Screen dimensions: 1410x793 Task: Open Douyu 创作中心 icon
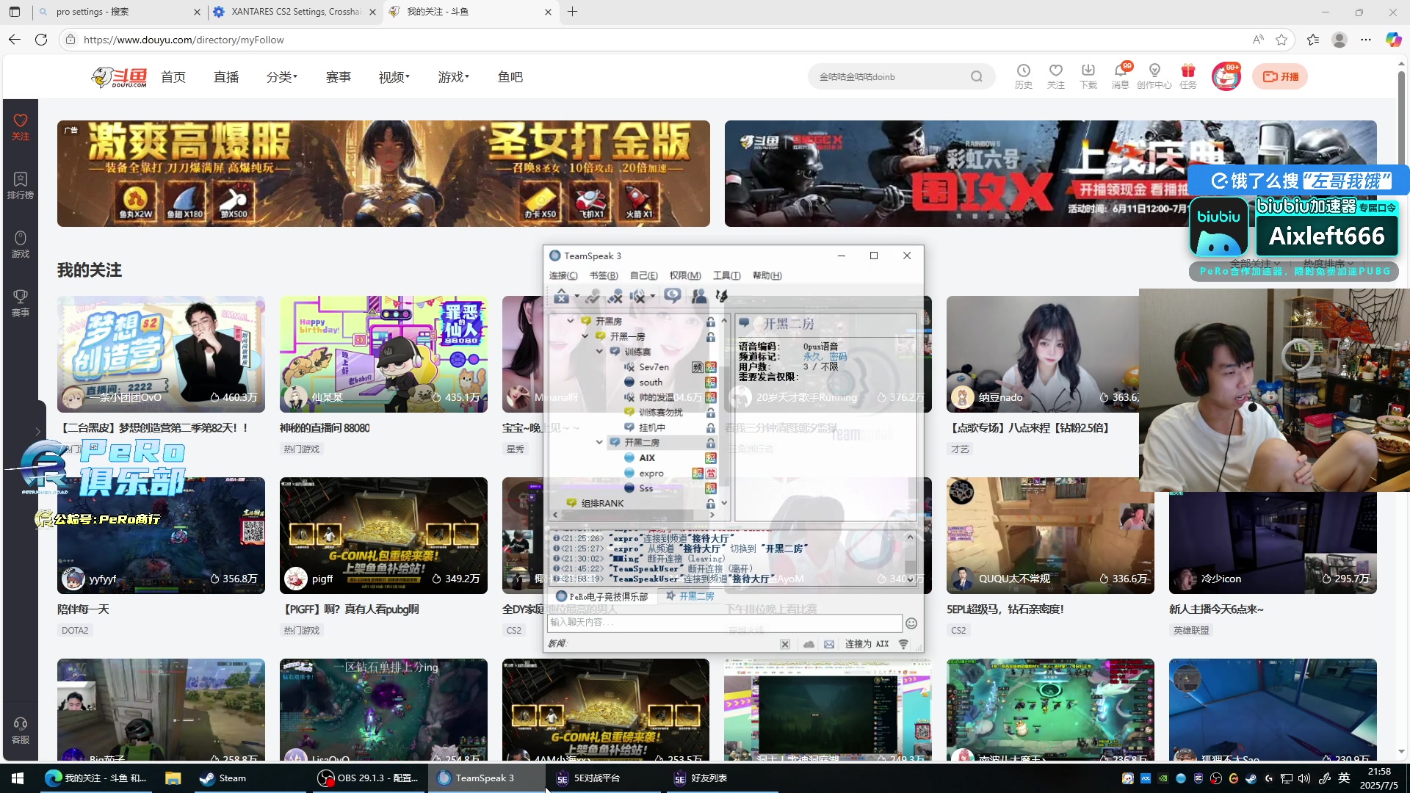(x=1154, y=76)
